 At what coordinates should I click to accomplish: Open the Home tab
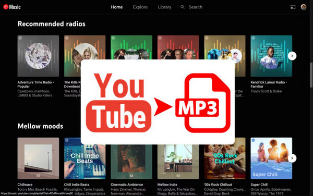pos(117,7)
